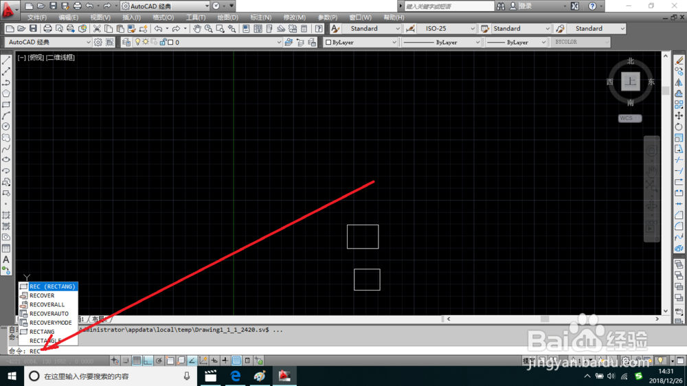This screenshot has width=687, height=386.
Task: Open the text style Standard dropdown
Action: point(372,29)
